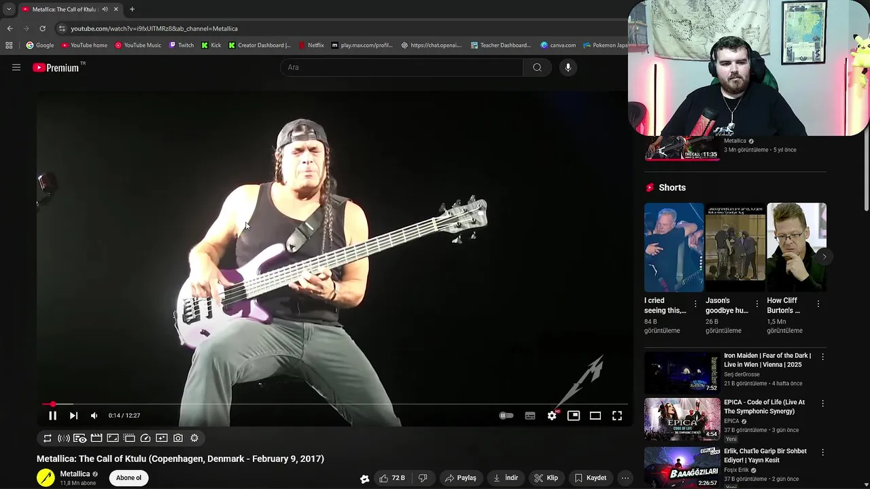870x489 pixels.
Task: Skip to the next video
Action: pos(73,416)
